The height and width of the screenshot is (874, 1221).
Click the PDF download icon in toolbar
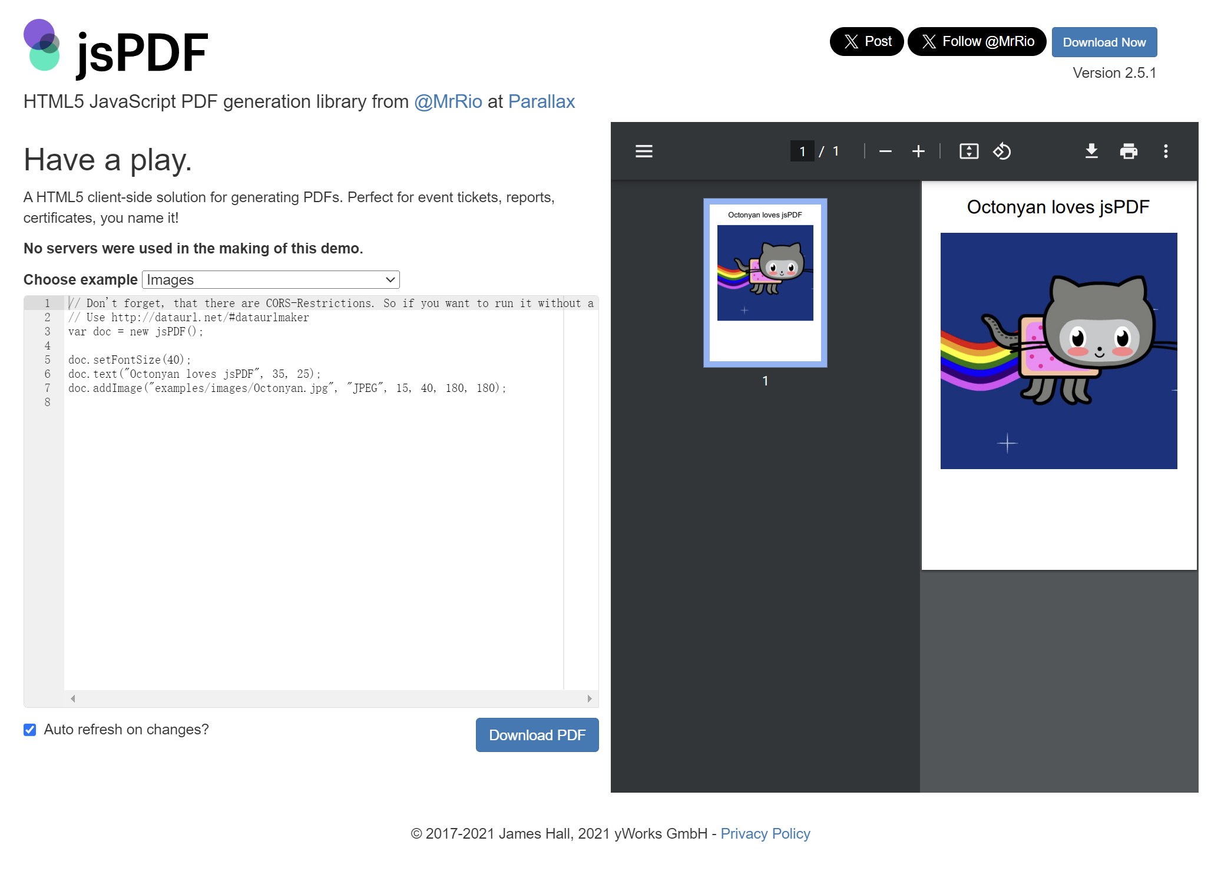[x=1091, y=151]
